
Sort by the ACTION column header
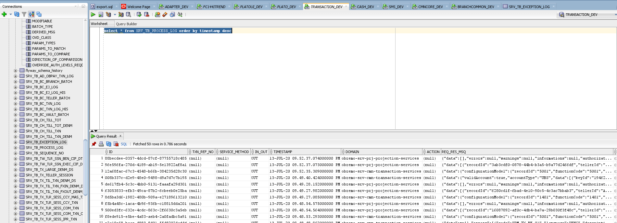[x=431, y=152]
